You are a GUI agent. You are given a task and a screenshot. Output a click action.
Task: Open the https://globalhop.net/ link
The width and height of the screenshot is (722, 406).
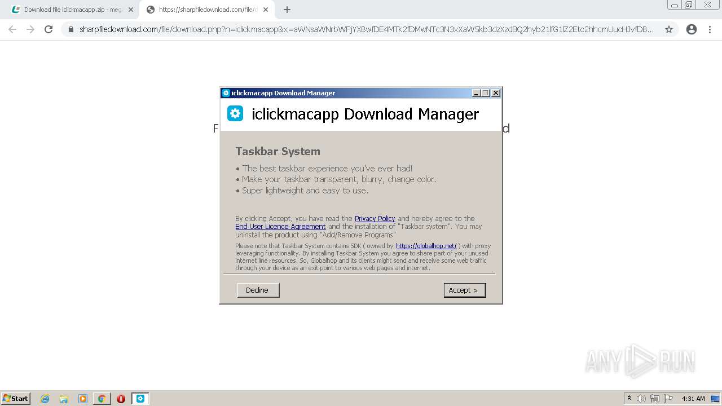coord(426,246)
